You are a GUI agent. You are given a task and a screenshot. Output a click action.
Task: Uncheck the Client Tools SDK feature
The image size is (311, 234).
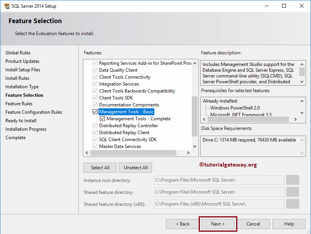95,98
